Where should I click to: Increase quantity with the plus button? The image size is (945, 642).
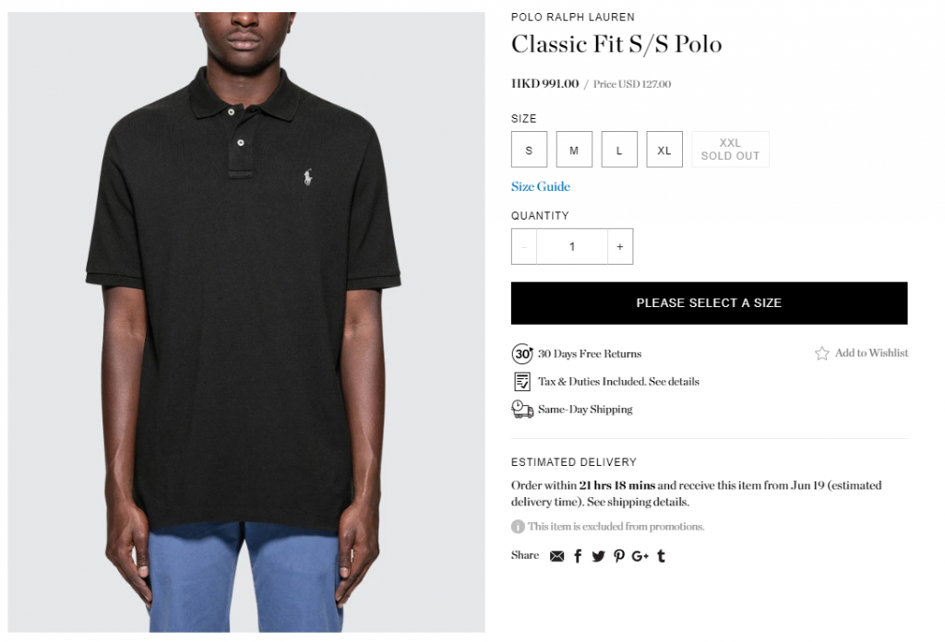point(620,246)
